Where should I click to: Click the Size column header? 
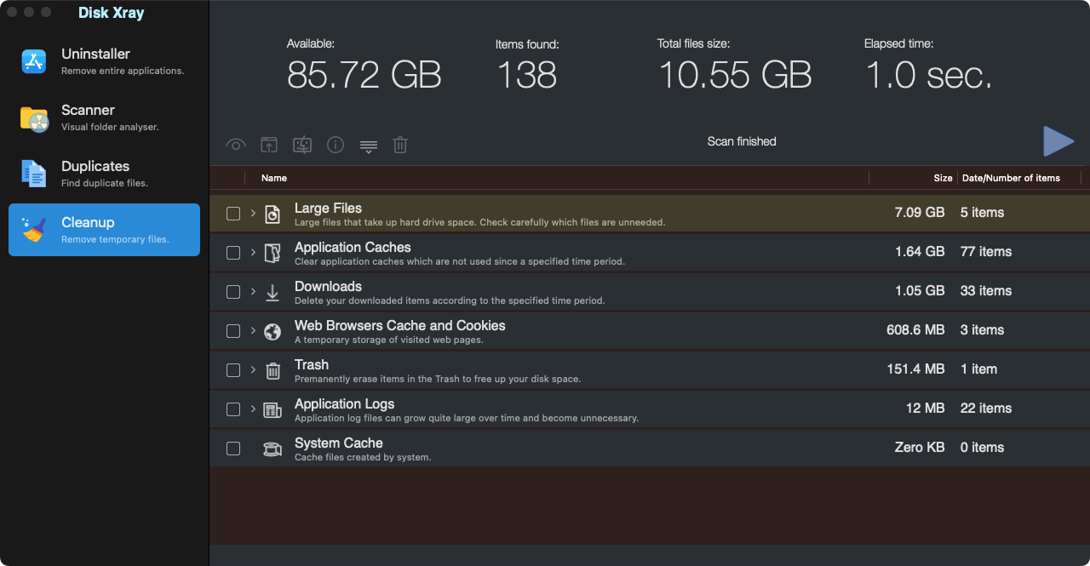click(942, 178)
